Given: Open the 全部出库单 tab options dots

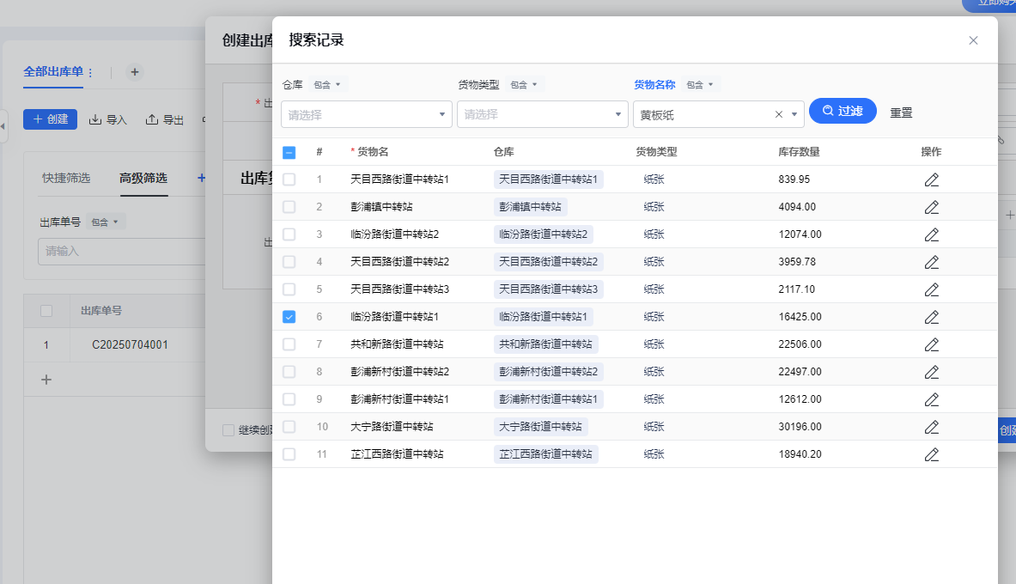Looking at the screenshot, I should tap(91, 73).
